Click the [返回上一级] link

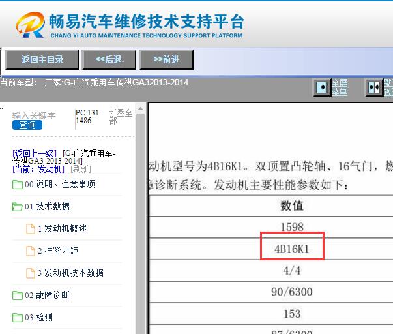(x=35, y=153)
